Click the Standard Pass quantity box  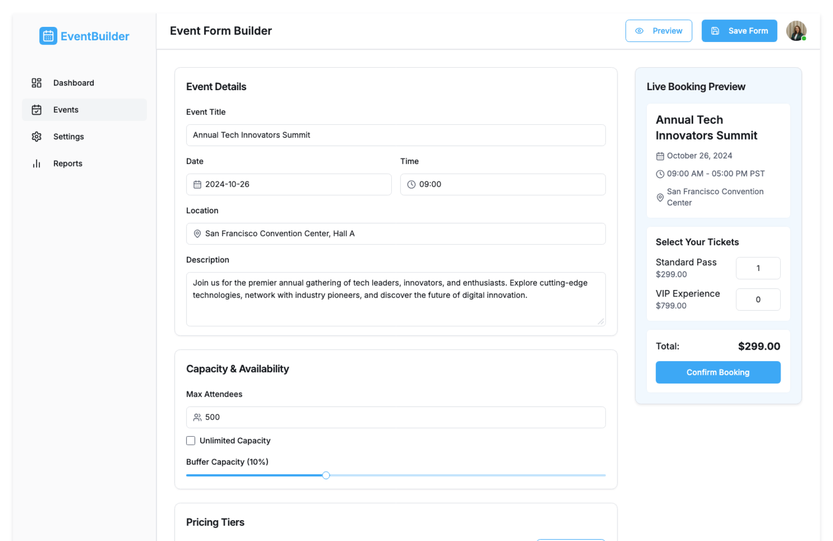coord(758,268)
